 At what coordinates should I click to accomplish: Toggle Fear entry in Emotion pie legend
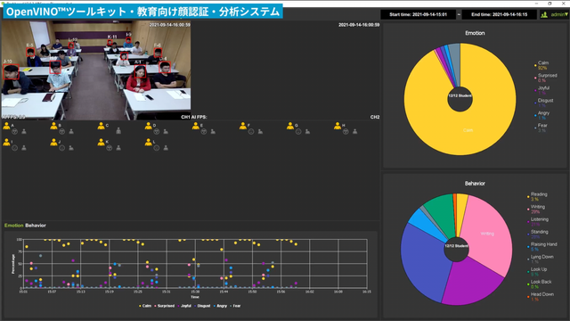point(541,128)
